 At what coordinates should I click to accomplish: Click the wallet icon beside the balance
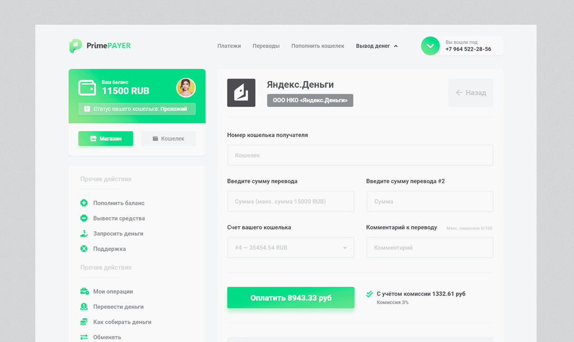[87, 88]
